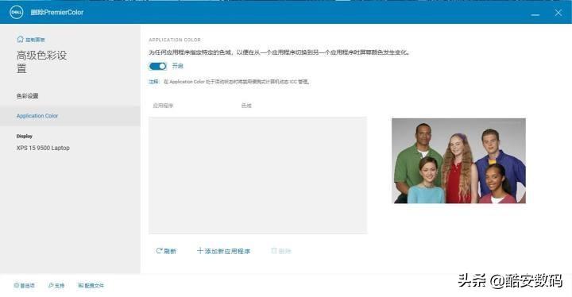Close the PremierColor window
The image size is (572, 297).
[558, 13]
